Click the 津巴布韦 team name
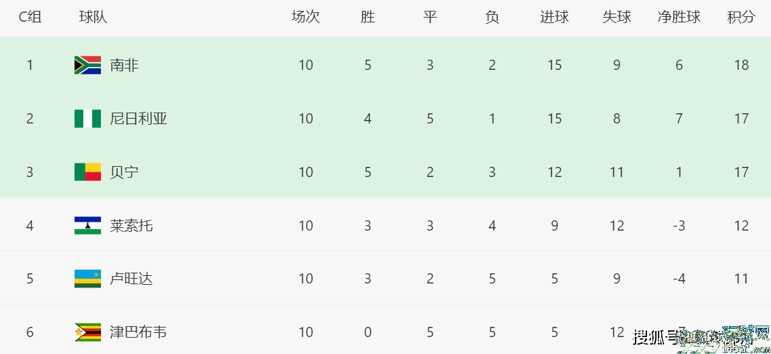Screen dimensions: 771x354 click(x=138, y=332)
